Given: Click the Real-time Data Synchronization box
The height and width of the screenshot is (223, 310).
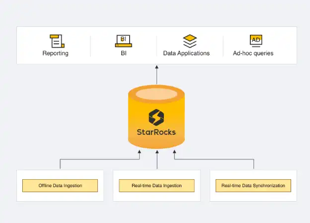Looking at the screenshot, I should 253,186.
